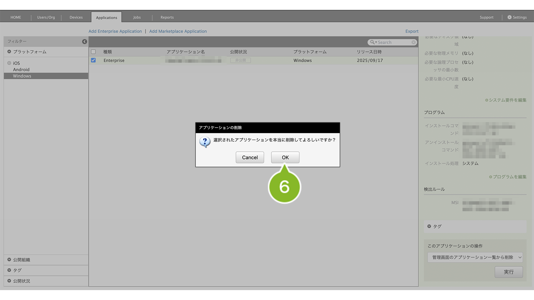This screenshot has height=300, width=534.
Task: Click the search magnifier icon
Action: [x=372, y=42]
